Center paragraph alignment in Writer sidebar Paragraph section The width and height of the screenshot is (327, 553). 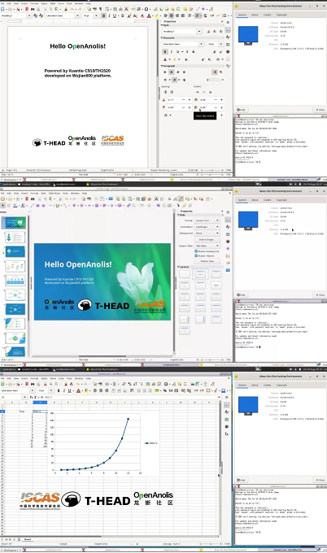click(171, 72)
